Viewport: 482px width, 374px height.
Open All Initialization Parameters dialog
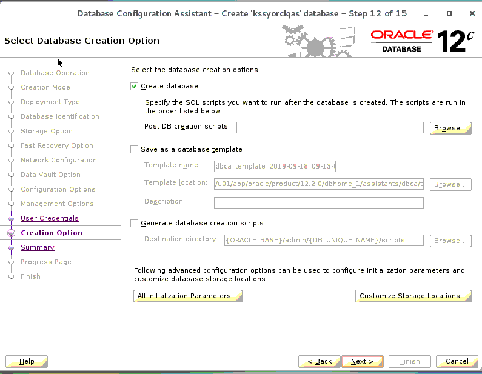coord(187,296)
